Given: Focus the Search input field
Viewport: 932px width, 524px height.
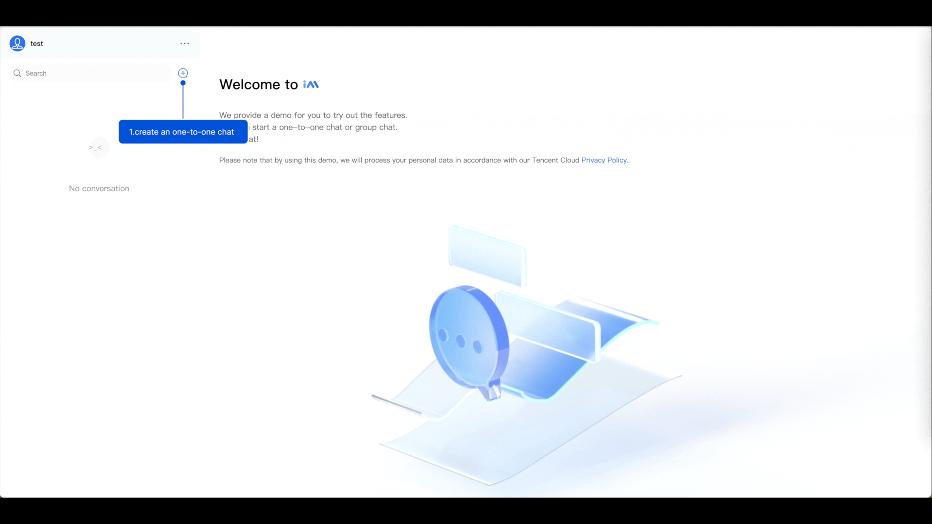Looking at the screenshot, I should coord(91,73).
